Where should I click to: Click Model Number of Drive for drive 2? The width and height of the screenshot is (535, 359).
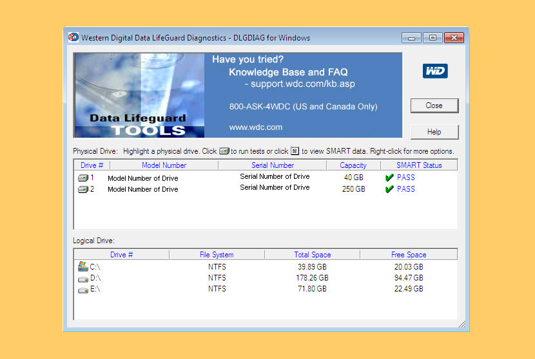tap(143, 189)
